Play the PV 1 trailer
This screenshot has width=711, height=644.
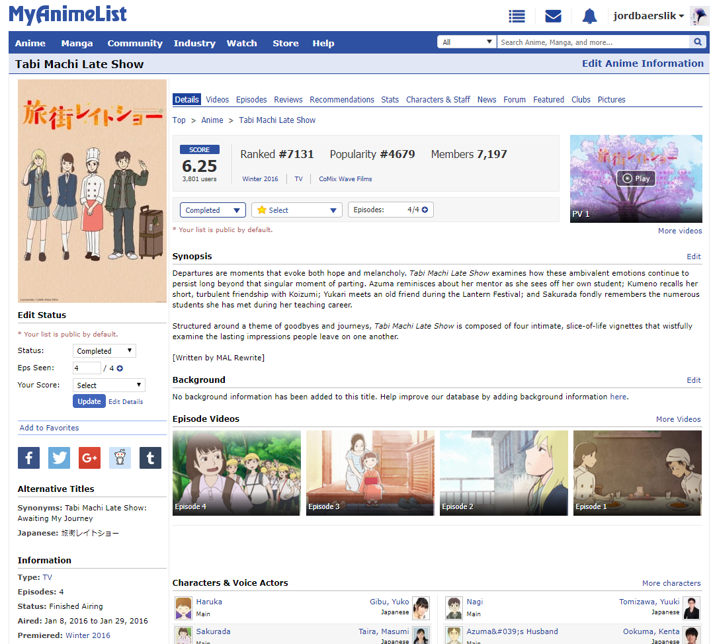coord(636,179)
